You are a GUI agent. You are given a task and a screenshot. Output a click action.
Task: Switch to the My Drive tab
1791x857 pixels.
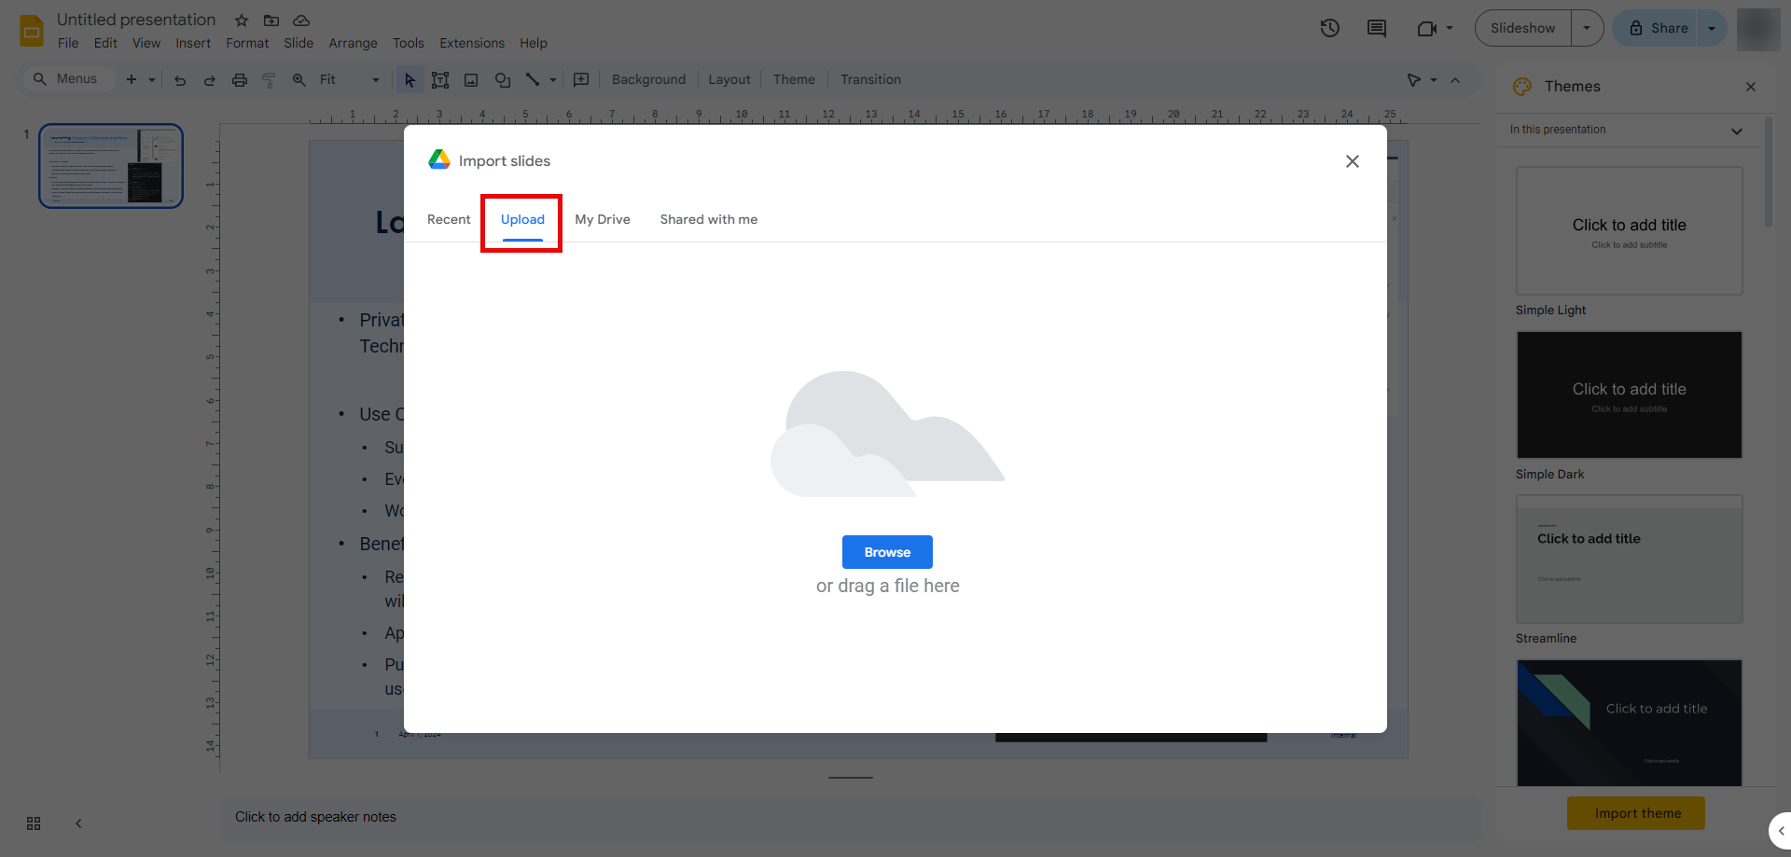[603, 219]
